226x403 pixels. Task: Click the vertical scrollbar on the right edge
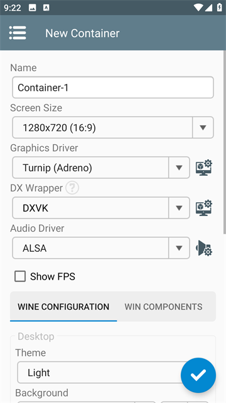pos(225,141)
